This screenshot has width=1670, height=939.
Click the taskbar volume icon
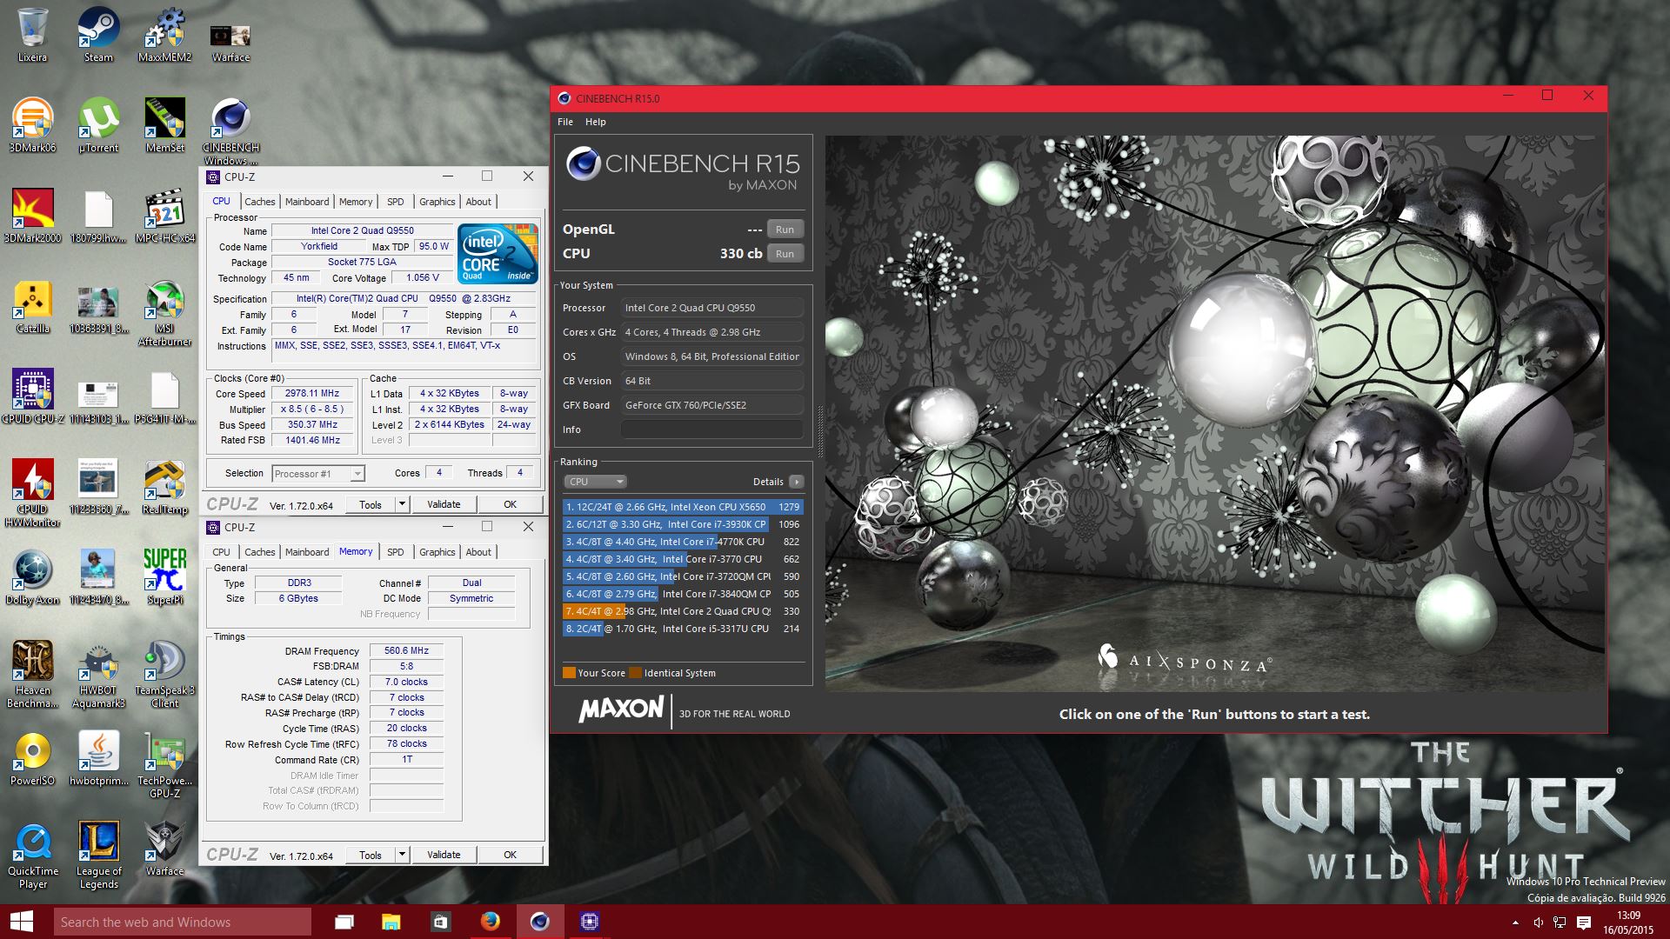pyautogui.click(x=1538, y=922)
